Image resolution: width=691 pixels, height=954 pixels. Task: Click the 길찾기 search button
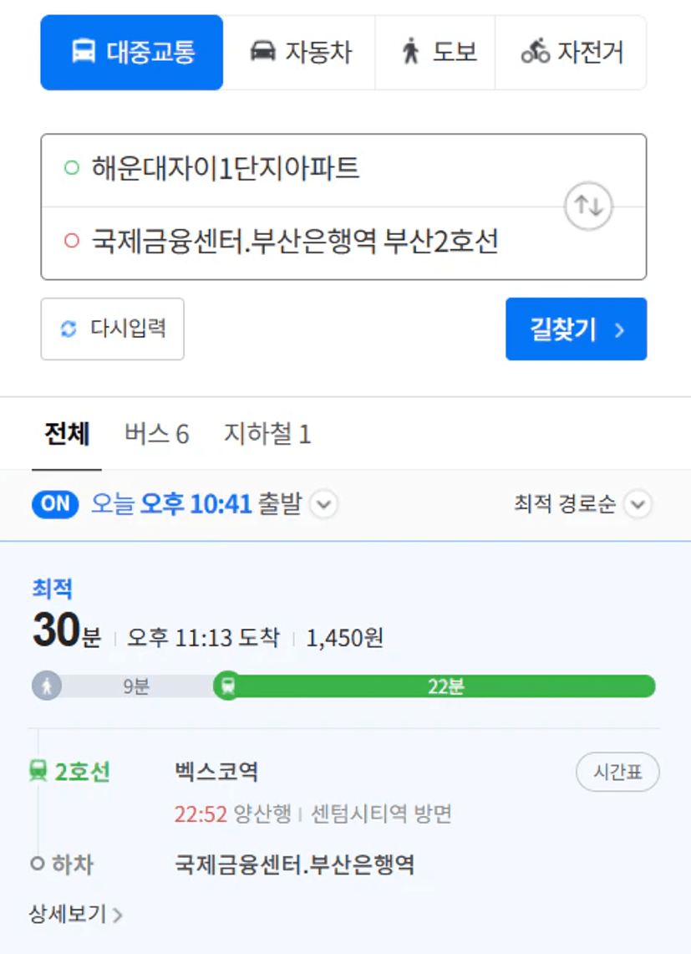576,329
